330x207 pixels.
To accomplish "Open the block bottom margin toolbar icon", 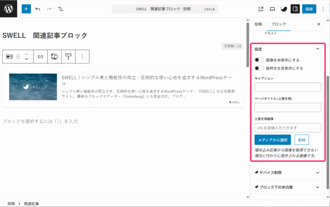I will (x=68, y=56).
